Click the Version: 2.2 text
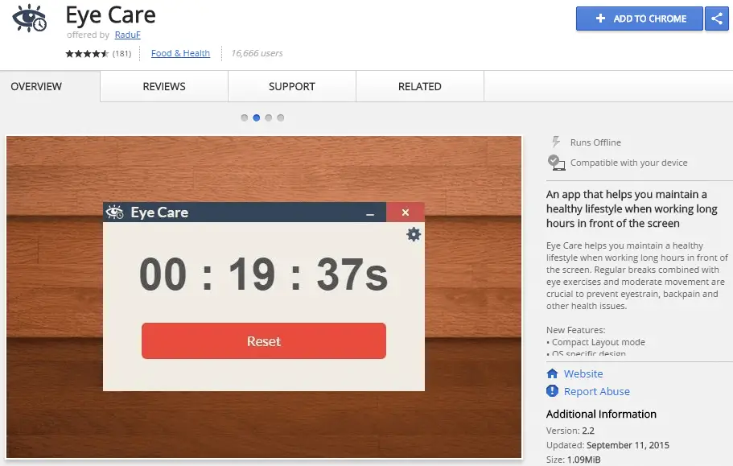The image size is (733, 466). pyautogui.click(x=570, y=431)
